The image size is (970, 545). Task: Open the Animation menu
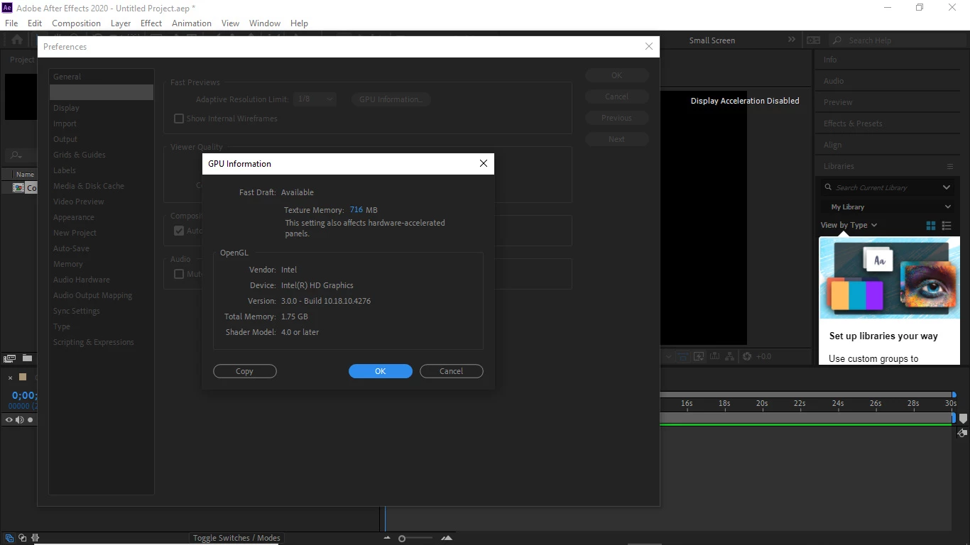pos(192,23)
